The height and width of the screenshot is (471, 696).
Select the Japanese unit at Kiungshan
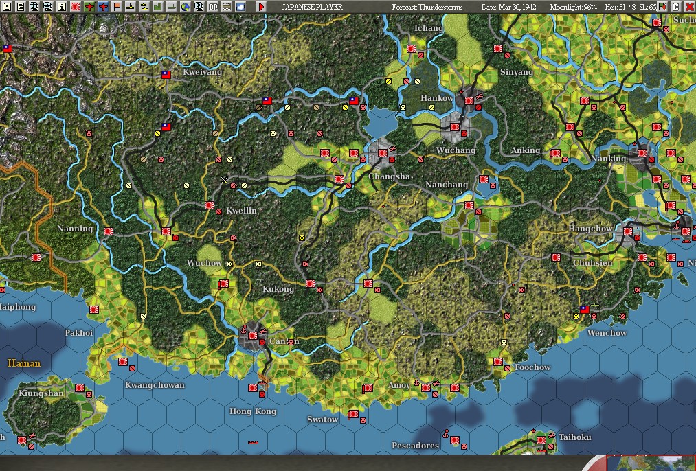coord(80,388)
